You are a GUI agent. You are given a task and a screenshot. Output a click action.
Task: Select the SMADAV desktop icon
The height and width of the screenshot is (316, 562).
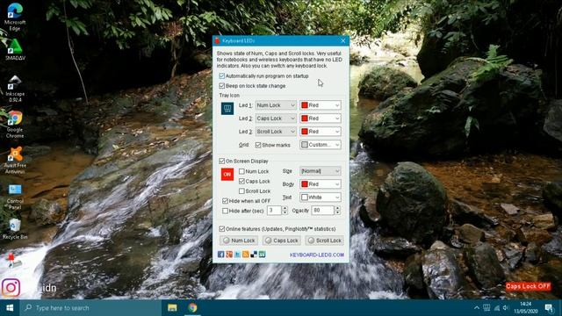pos(15,49)
